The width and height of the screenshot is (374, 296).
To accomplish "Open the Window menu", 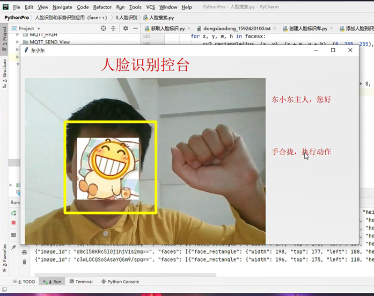I will (168, 7).
